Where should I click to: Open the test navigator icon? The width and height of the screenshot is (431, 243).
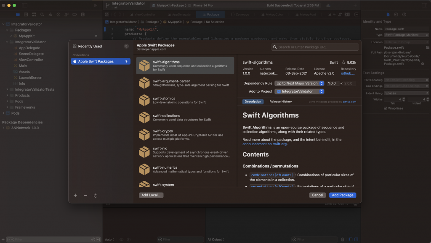pos(58,15)
